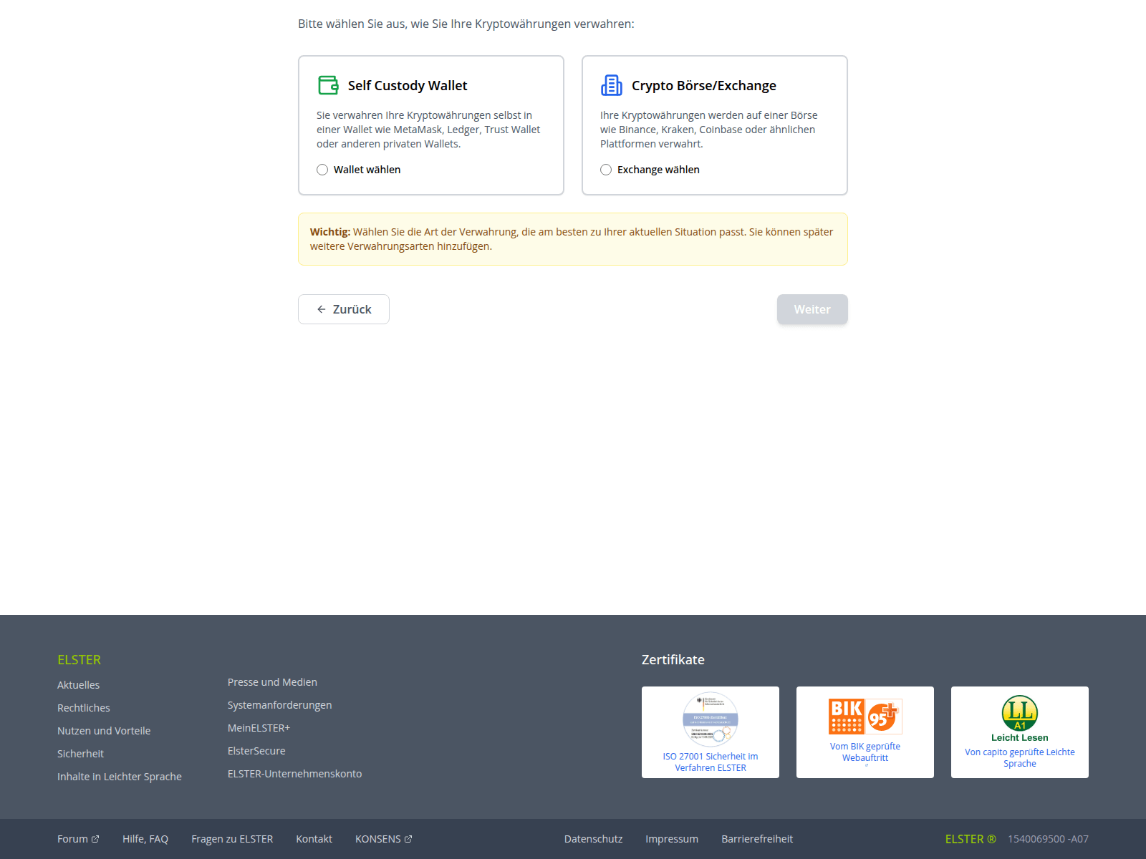Click the Impressum footer link
The image size is (1146, 859).
pos(671,839)
